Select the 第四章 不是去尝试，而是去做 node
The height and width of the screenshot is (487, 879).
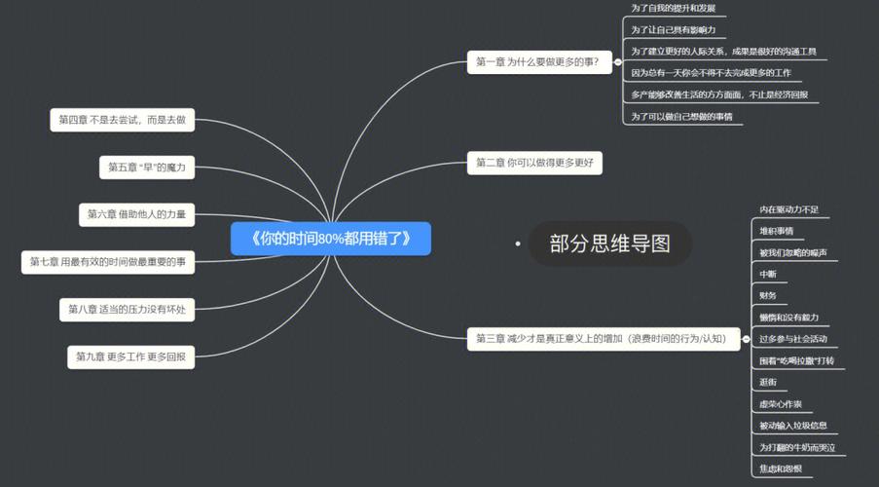tap(123, 120)
